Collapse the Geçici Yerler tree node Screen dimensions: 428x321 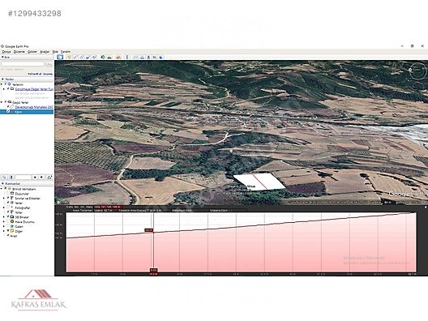2,102
